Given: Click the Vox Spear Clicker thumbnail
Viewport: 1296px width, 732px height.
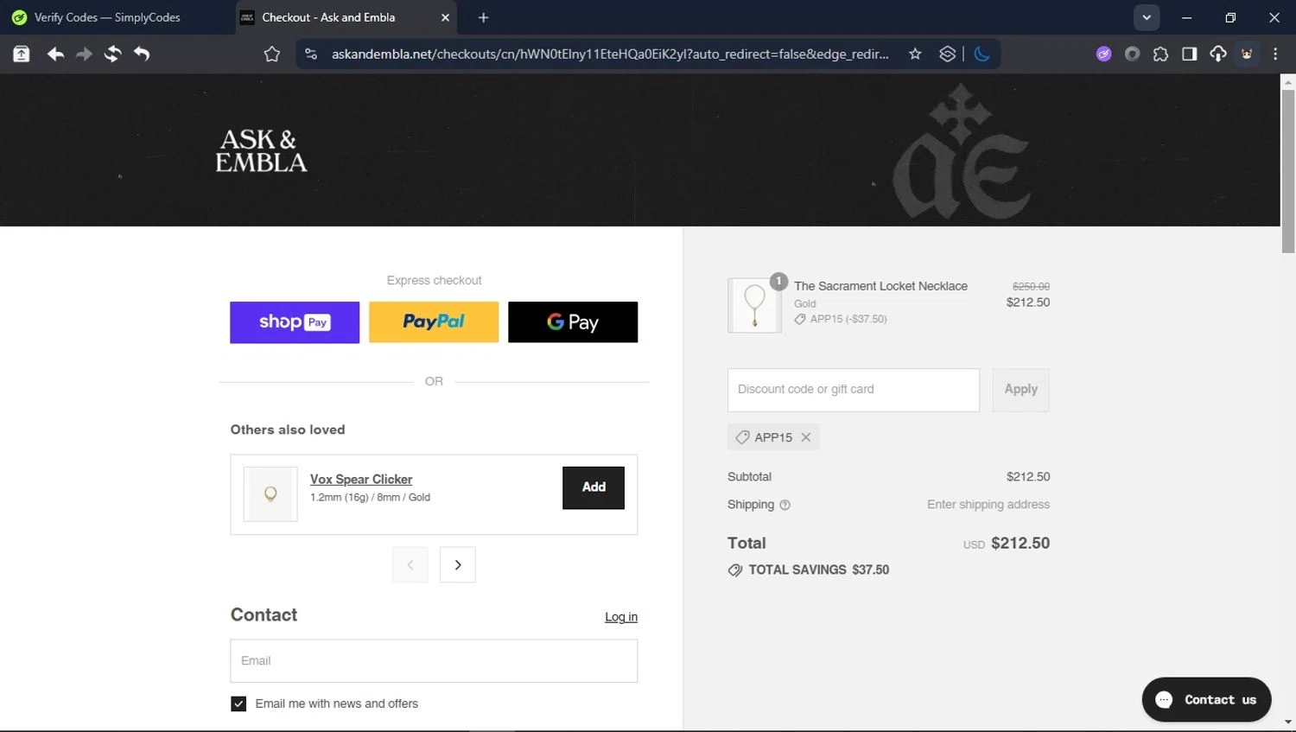Looking at the screenshot, I should point(270,494).
